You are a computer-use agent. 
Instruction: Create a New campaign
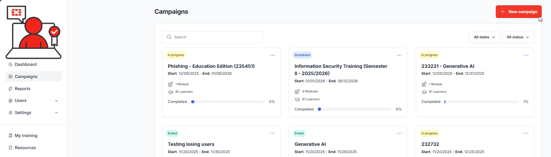coord(519,11)
